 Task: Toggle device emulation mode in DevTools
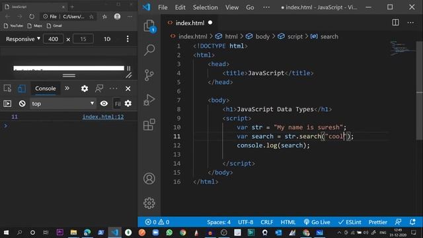click(22, 89)
